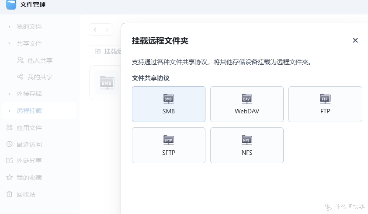This screenshot has width=368, height=214.
Task: Select the SMB protocol folder icon
Action: click(x=168, y=99)
